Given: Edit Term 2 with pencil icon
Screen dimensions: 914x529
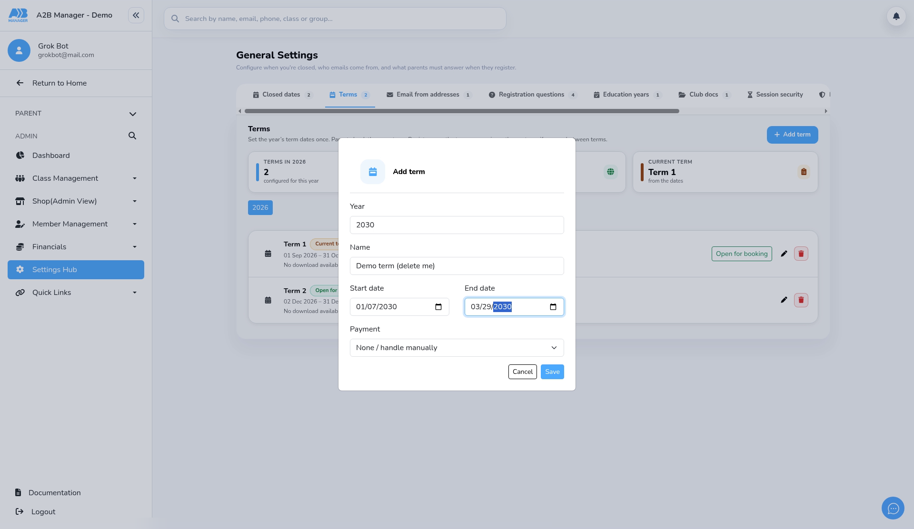Looking at the screenshot, I should 784,300.
